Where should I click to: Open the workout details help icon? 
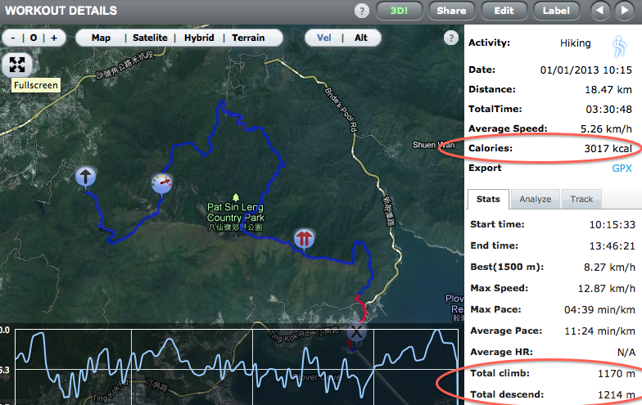pyautogui.click(x=362, y=11)
